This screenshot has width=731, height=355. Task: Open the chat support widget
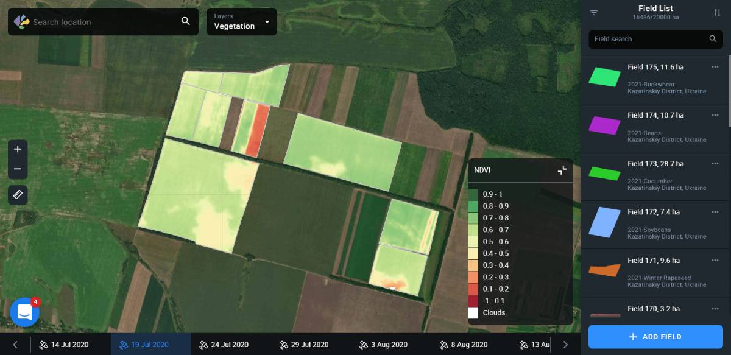pyautogui.click(x=25, y=312)
